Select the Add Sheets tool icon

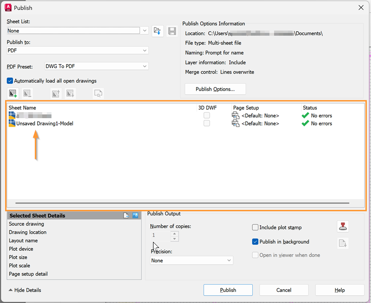click(13, 93)
